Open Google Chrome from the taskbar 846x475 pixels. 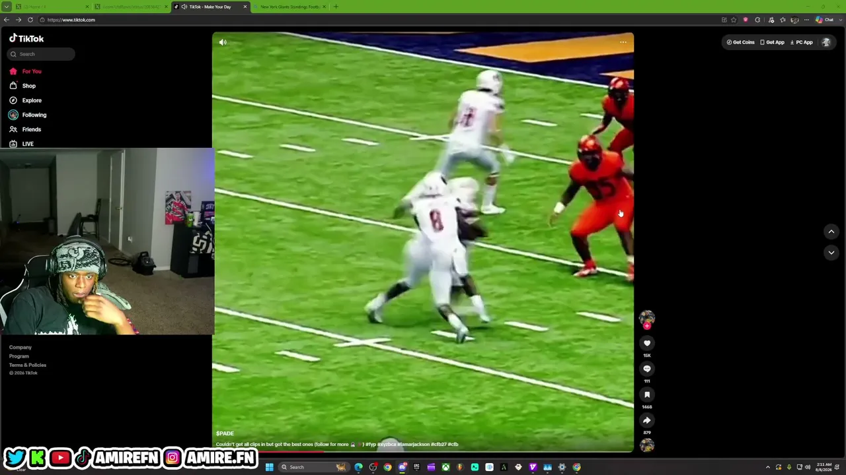(x=387, y=467)
